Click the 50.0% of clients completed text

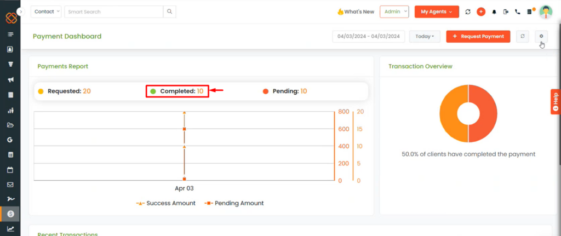click(x=468, y=154)
